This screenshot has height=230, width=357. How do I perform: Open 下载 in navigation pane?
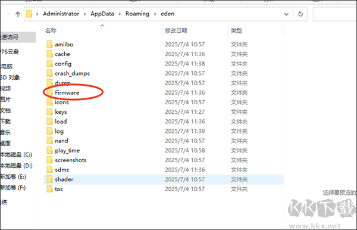click(5, 122)
